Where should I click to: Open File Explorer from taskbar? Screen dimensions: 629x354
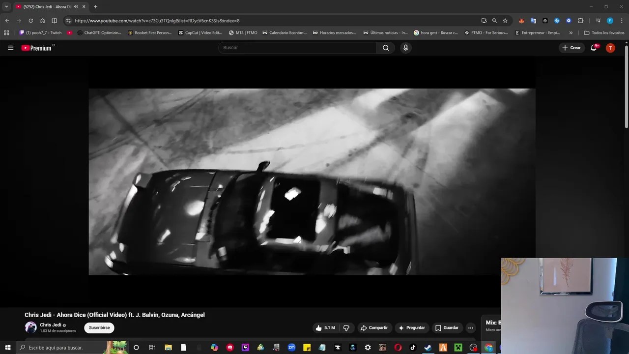click(x=168, y=348)
